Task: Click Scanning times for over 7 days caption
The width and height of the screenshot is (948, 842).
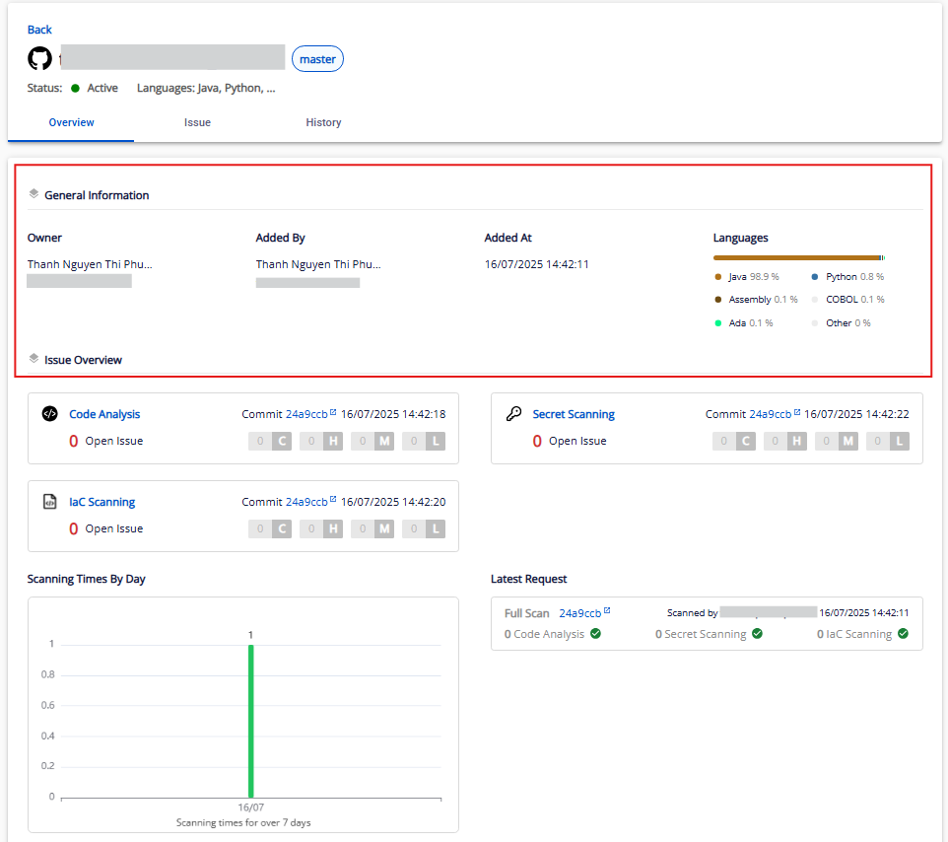Action: tap(243, 822)
